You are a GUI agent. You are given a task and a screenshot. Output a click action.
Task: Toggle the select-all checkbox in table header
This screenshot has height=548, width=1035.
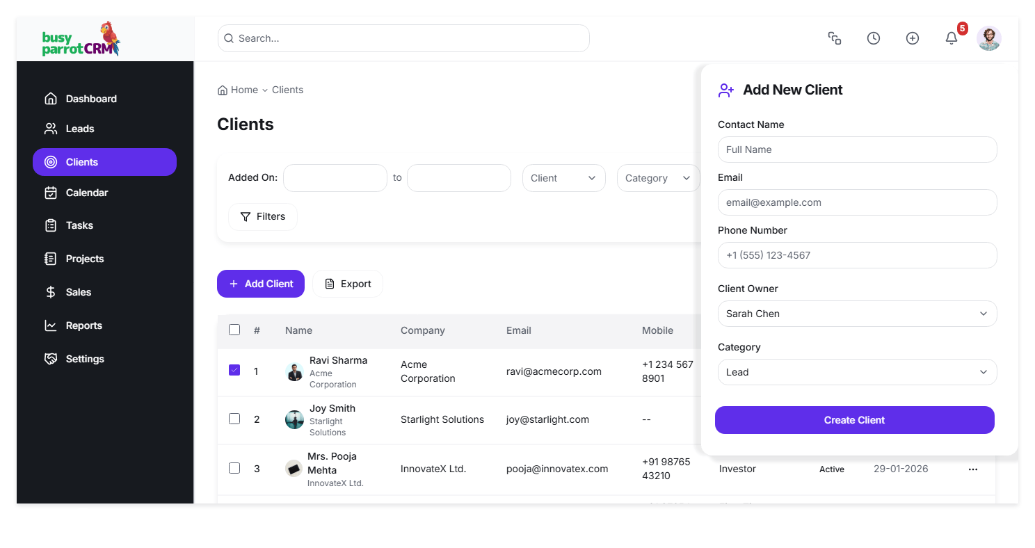234,330
